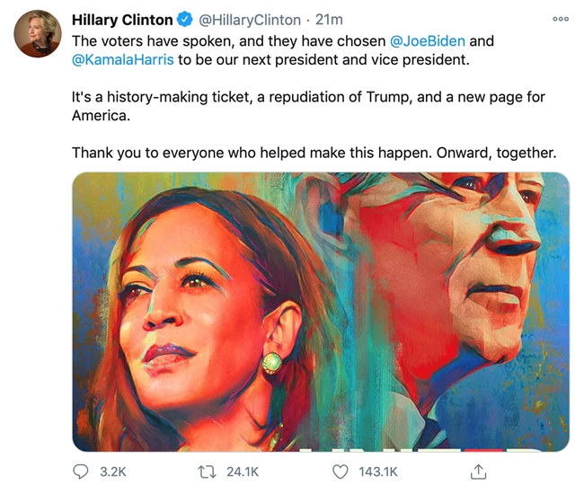The width and height of the screenshot is (584, 485).
Task: Open the share upload arrow icon
Action: (478, 472)
